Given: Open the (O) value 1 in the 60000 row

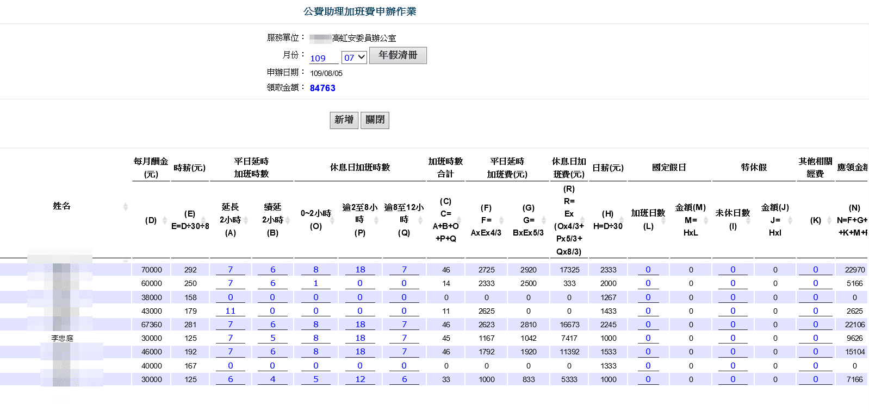Looking at the screenshot, I should 316,283.
